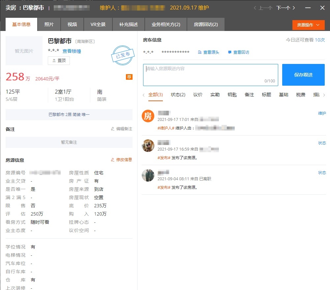The width and height of the screenshot is (330, 290).
Task: Click the 查看楼幢 link
Action: click(72, 51)
